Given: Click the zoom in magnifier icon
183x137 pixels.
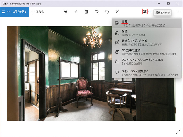Looking at the screenshot, I should (66, 12).
